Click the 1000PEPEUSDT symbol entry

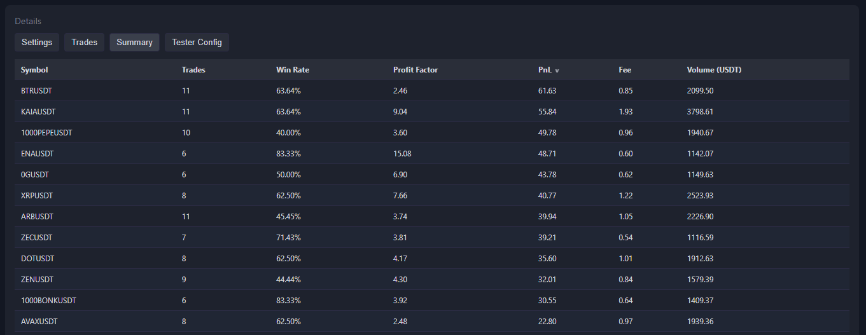tap(46, 133)
